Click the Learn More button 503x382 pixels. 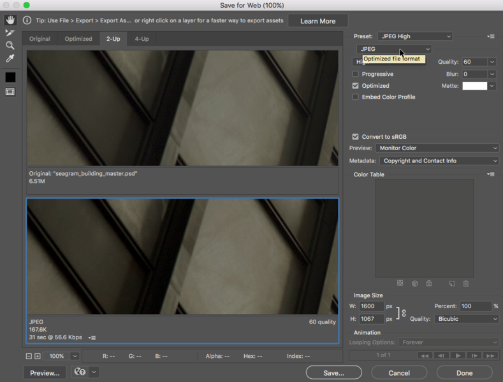[x=317, y=21]
